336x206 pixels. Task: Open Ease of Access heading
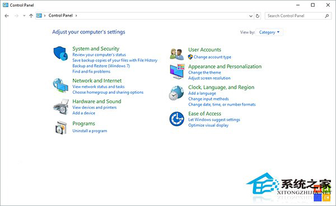[x=204, y=113]
